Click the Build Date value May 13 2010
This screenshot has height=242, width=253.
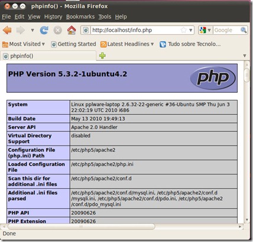98,119
